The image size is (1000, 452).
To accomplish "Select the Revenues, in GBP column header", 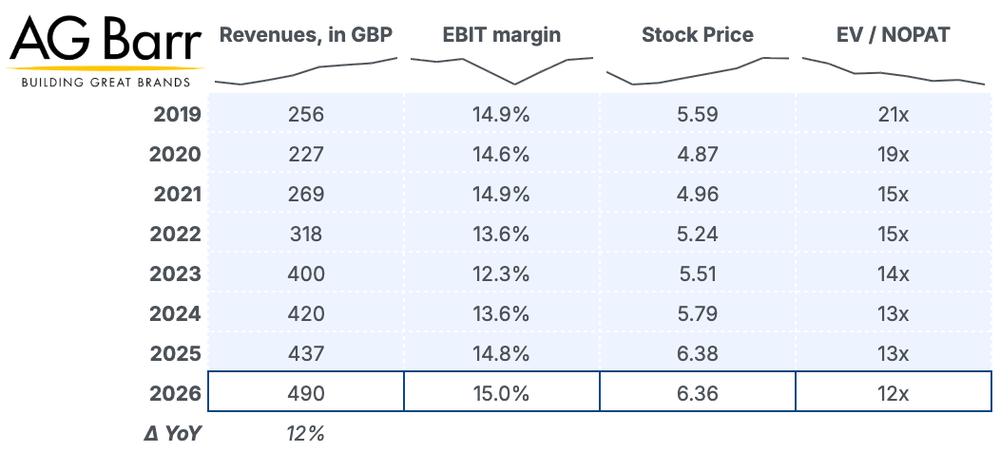I will coord(306,34).
